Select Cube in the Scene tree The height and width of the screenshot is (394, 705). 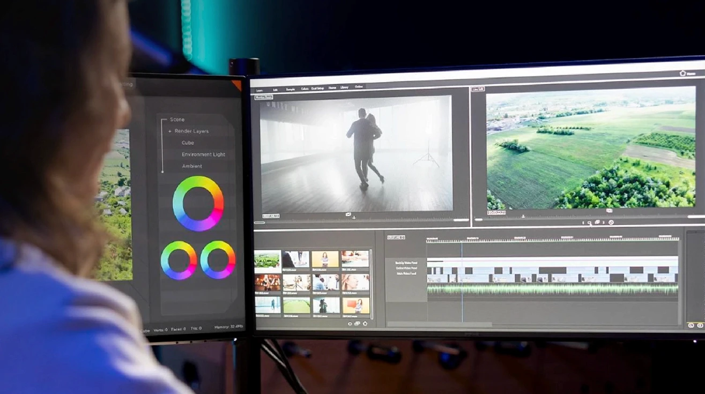[188, 143]
